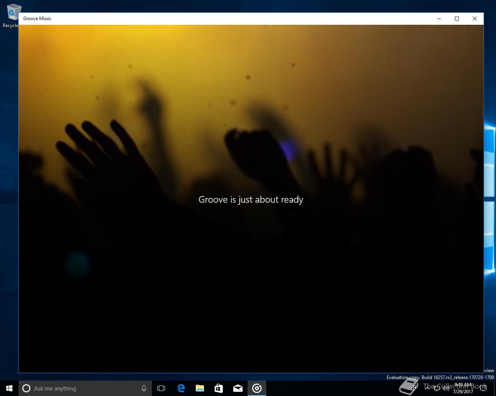Image resolution: width=496 pixels, height=396 pixels.
Task: Activate the Cortana microphone icon
Action: click(144, 388)
